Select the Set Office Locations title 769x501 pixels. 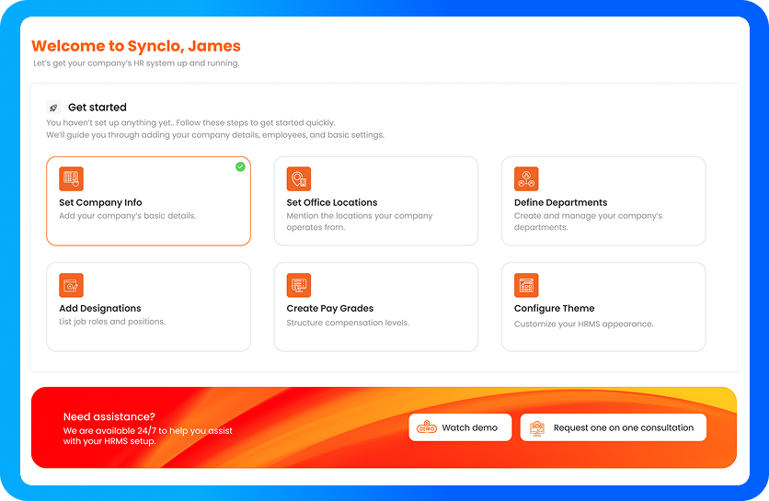pos(331,202)
